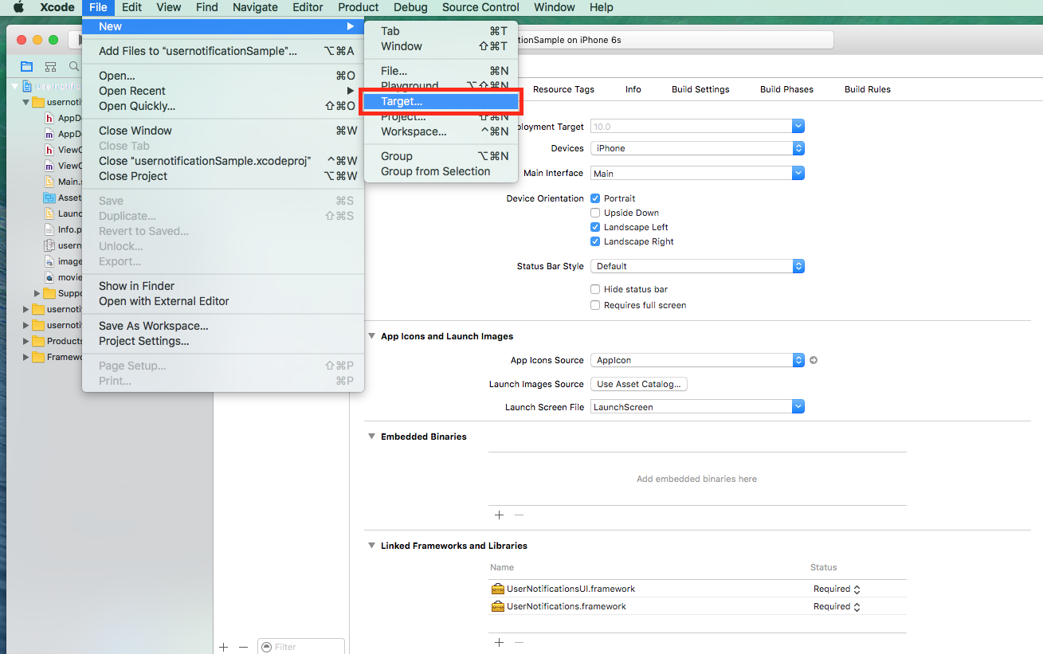1043x654 pixels.
Task: Switch to the Build Phases tab
Action: [786, 89]
